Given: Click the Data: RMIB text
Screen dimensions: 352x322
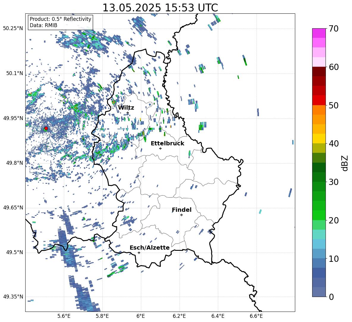Looking at the screenshot, I should [43, 25].
